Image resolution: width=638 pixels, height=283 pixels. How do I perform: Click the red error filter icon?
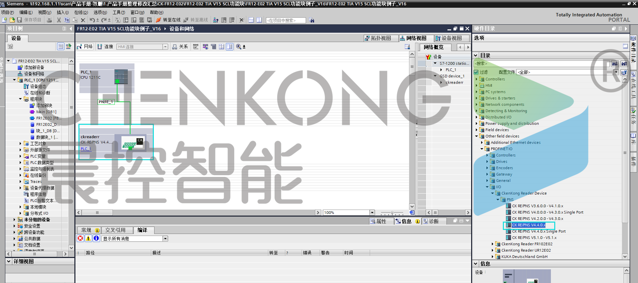[80, 238]
